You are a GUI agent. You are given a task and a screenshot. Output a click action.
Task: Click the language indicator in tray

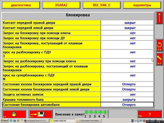[x=132, y=121]
